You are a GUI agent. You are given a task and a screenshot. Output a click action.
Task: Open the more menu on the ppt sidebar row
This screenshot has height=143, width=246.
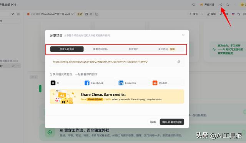[x=18, y=66]
